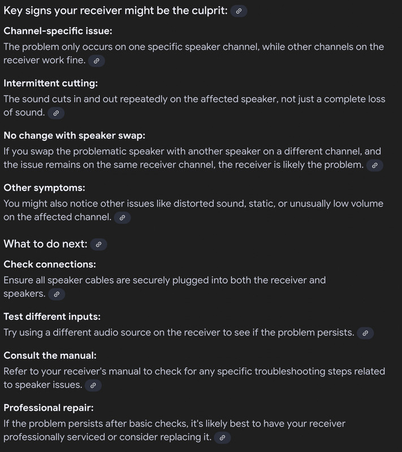Open source link after 'to speaker issues.'
Screen dimensions: 402x452
93,385
